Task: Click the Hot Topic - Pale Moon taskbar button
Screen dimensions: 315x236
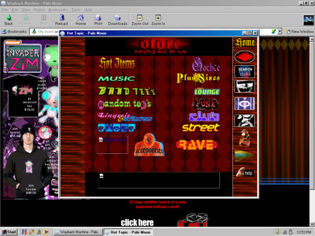Action: (128, 232)
